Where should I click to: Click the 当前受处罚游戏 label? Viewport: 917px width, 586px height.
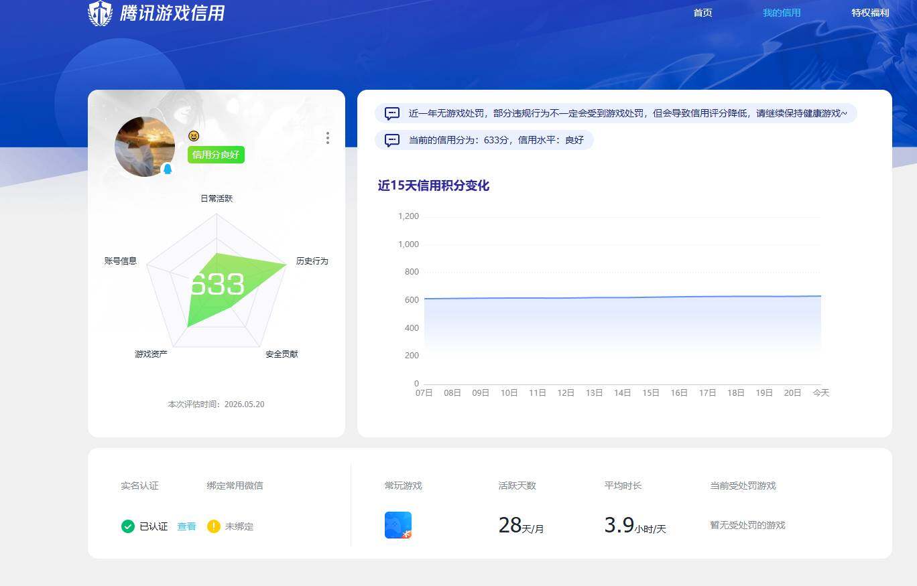point(743,486)
